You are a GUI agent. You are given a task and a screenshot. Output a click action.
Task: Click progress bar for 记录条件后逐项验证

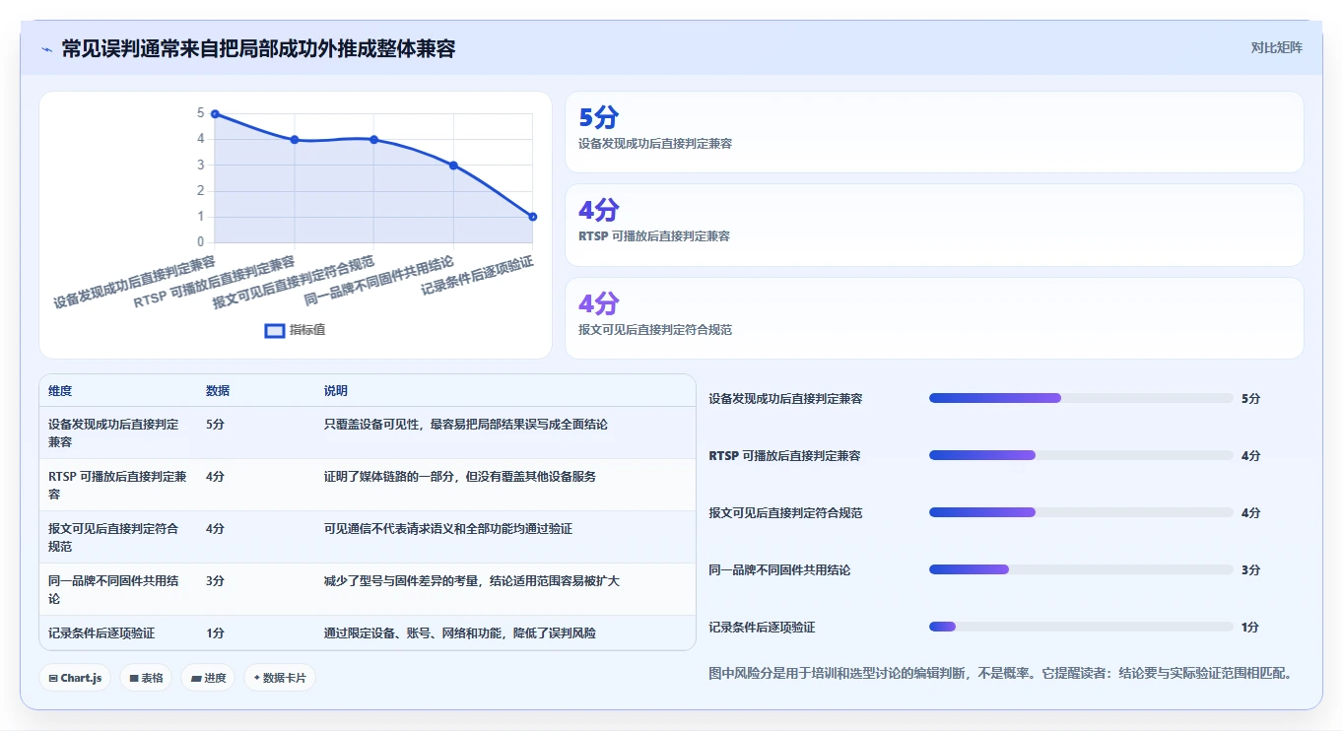tap(1081, 627)
